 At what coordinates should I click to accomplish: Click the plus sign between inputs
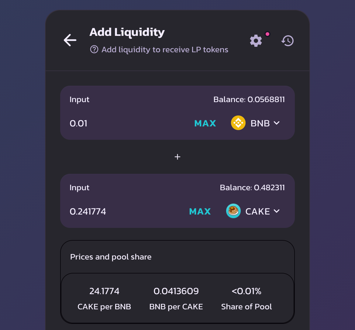click(x=177, y=157)
